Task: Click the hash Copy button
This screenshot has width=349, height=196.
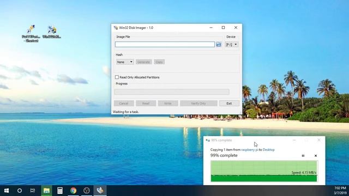Action: click(159, 62)
